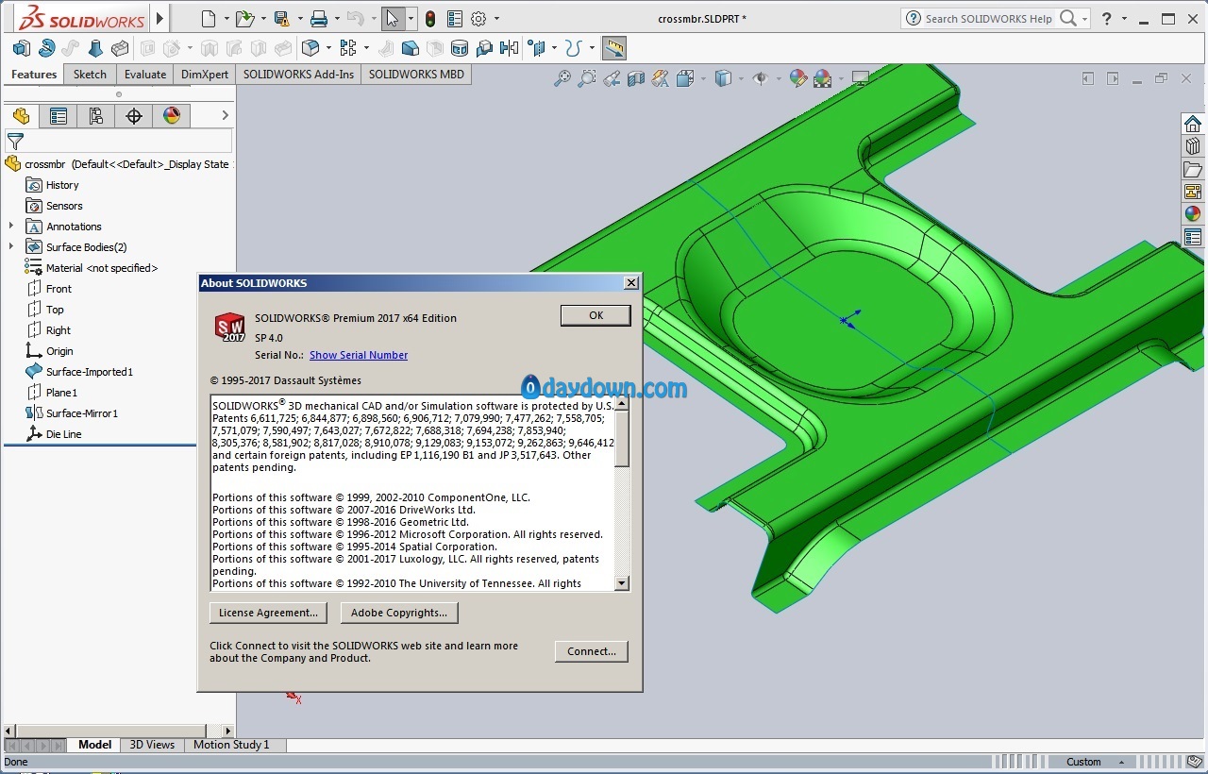The height and width of the screenshot is (774, 1208).
Task: Open the DimXpertManager crosshair tab
Action: (134, 116)
